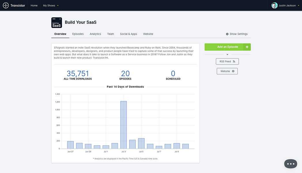This screenshot has width=302, height=173.
Task: Open Show Settings
Action: click(237, 34)
